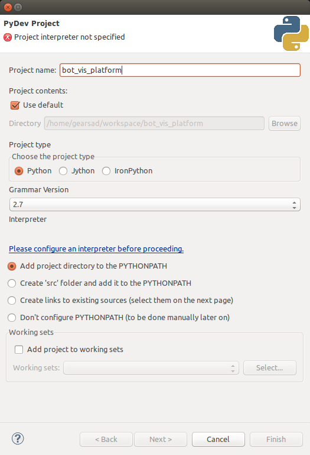This screenshot has width=310, height=455.
Task: Select Add project directory to PYTHONPATH
Action: click(x=12, y=266)
